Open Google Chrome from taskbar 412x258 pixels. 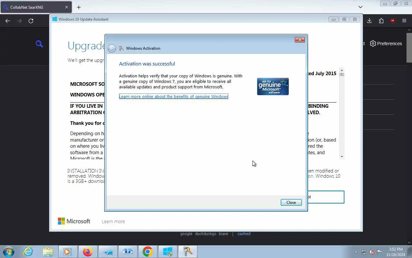point(148,252)
